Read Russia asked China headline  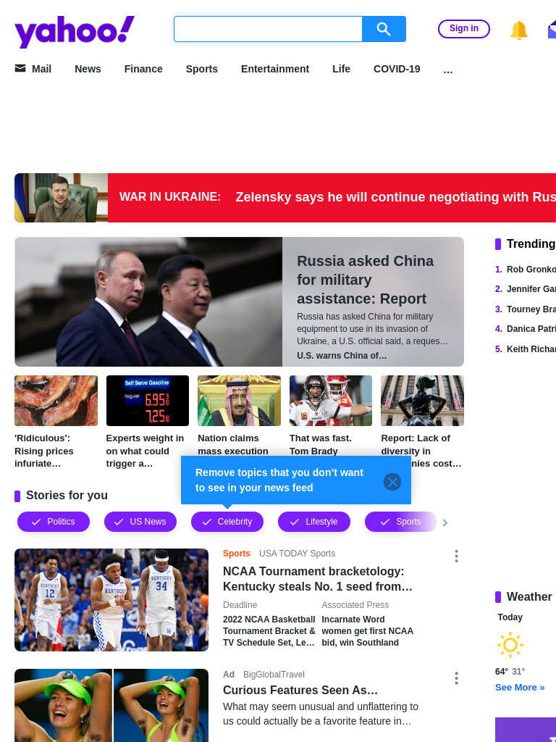coord(365,280)
